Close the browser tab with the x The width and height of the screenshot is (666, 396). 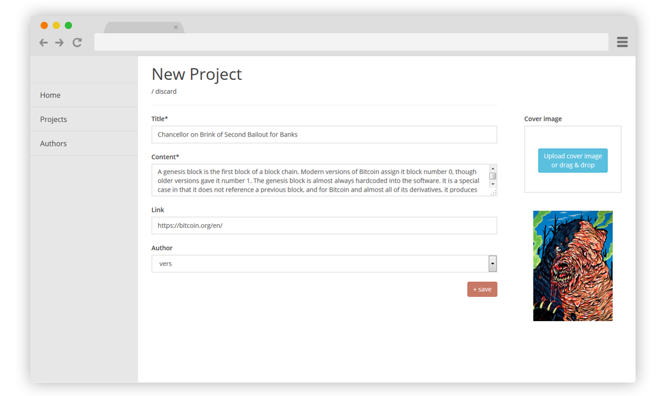(176, 27)
